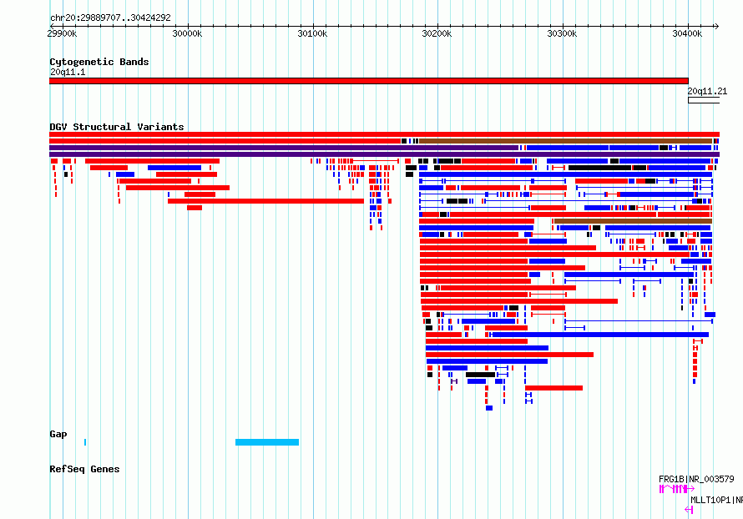
Task: Click the 20q11.1 band label
Action: click(x=68, y=72)
